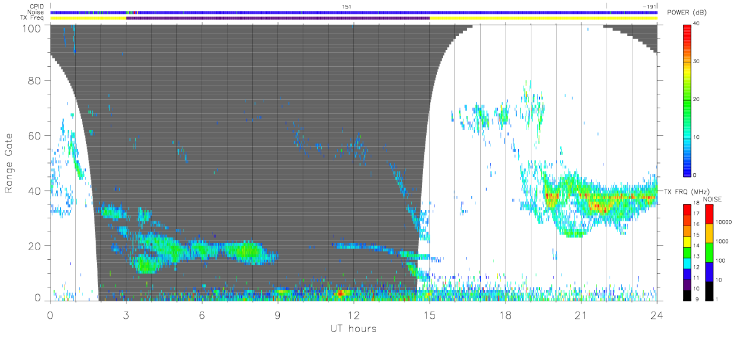The width and height of the screenshot is (739, 341).
Task: Select the 14 label in the TX FRQ legend
Action: (697, 246)
